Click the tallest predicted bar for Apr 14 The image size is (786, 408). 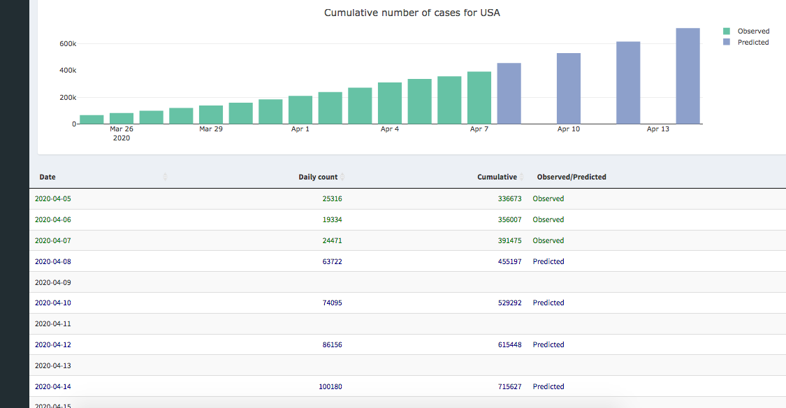687,76
